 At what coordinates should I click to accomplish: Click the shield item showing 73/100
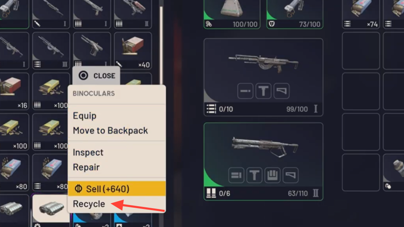click(295, 14)
